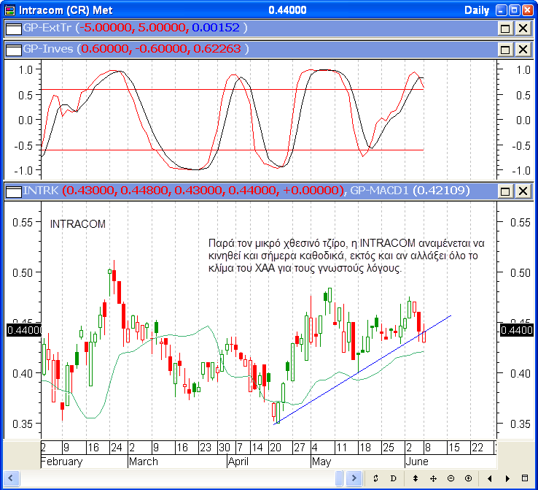Click the 0.55 value on left price axis
538x490 pixels.
point(23,223)
